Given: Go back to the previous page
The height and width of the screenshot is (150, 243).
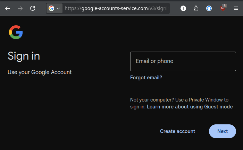Looking at the screenshot, I should 8,8.
